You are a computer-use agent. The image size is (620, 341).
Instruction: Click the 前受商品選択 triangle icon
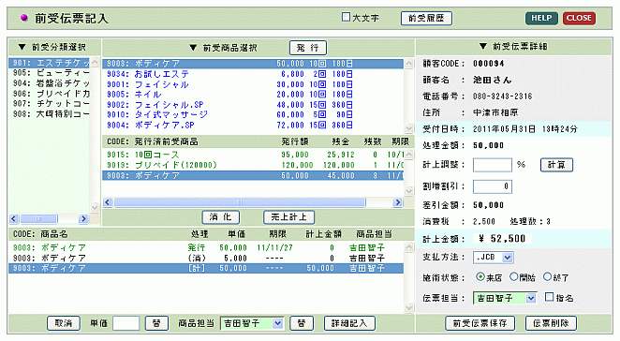tap(193, 48)
